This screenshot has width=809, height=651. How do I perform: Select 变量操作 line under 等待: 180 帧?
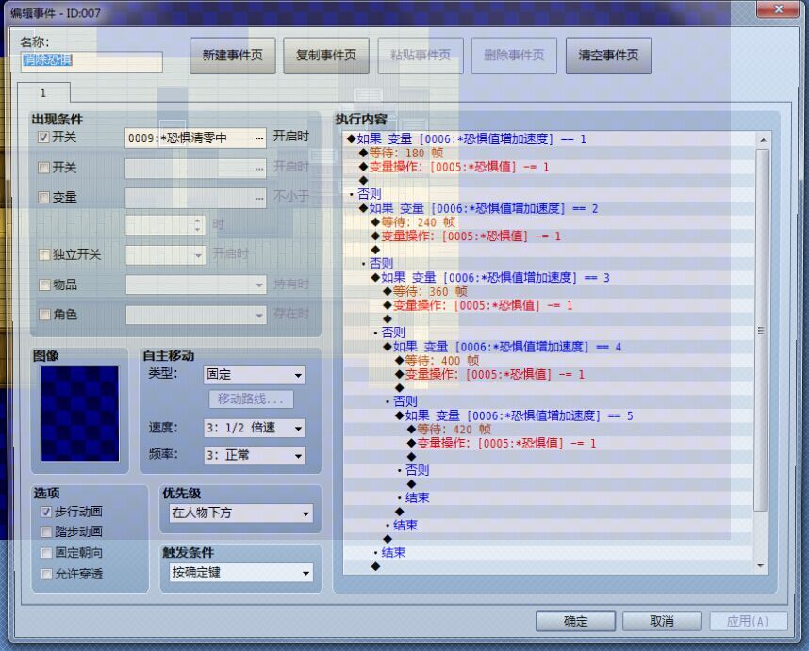coord(459,167)
